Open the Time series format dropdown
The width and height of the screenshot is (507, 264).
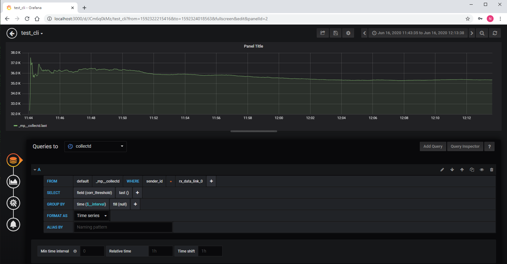coord(92,215)
